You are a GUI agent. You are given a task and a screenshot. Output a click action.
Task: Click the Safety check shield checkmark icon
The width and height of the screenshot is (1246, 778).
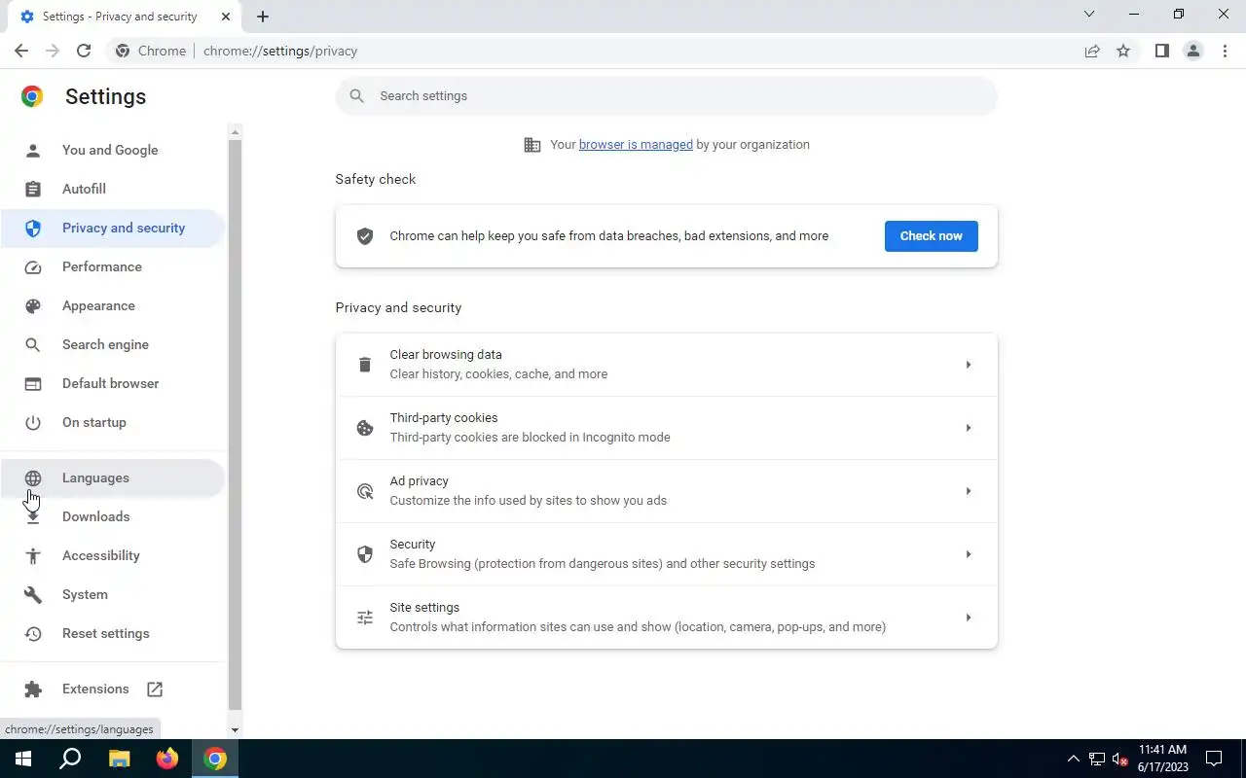coord(365,235)
